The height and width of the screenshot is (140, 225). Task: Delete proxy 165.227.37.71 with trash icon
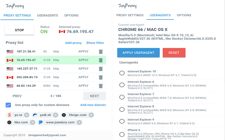[x=101, y=69]
